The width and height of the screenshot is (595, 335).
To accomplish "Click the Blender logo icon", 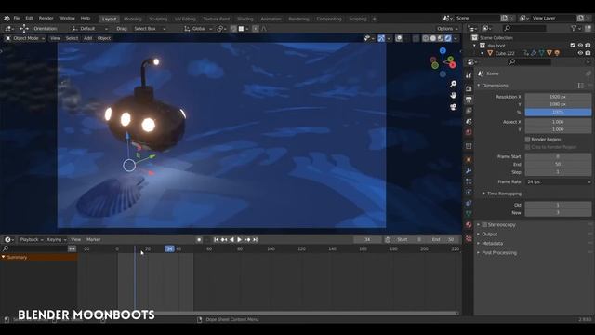I will tap(7, 19).
